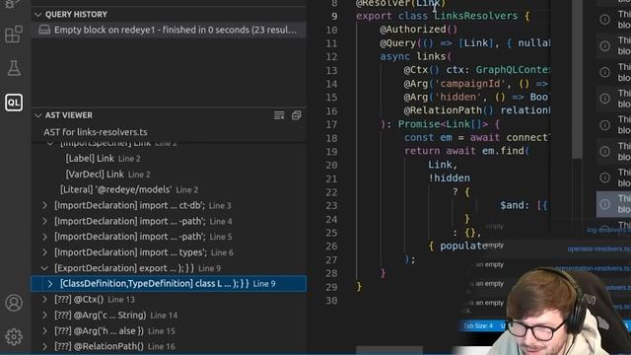Expand ImportDeclaration -path Line 4 node
Image resolution: width=631 pixels, height=355 pixels.
click(x=44, y=221)
